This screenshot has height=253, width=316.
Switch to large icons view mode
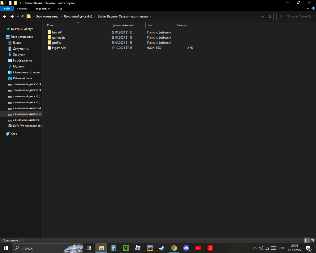pyautogui.click(x=312, y=240)
